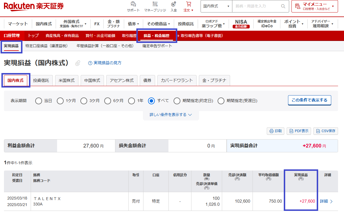Select the 1ケ月 display period radio
The height and width of the screenshot is (214, 344).
(x=60, y=101)
